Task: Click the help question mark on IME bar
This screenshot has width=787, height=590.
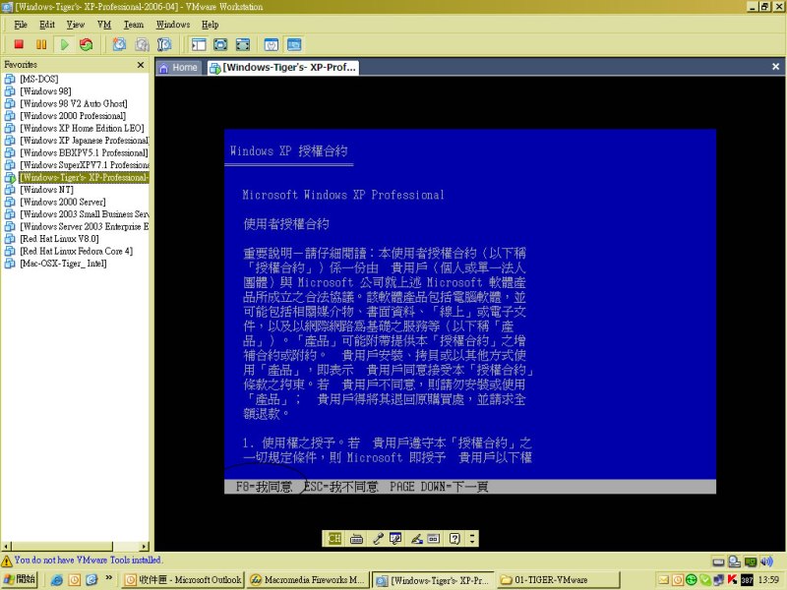Action: [x=454, y=539]
